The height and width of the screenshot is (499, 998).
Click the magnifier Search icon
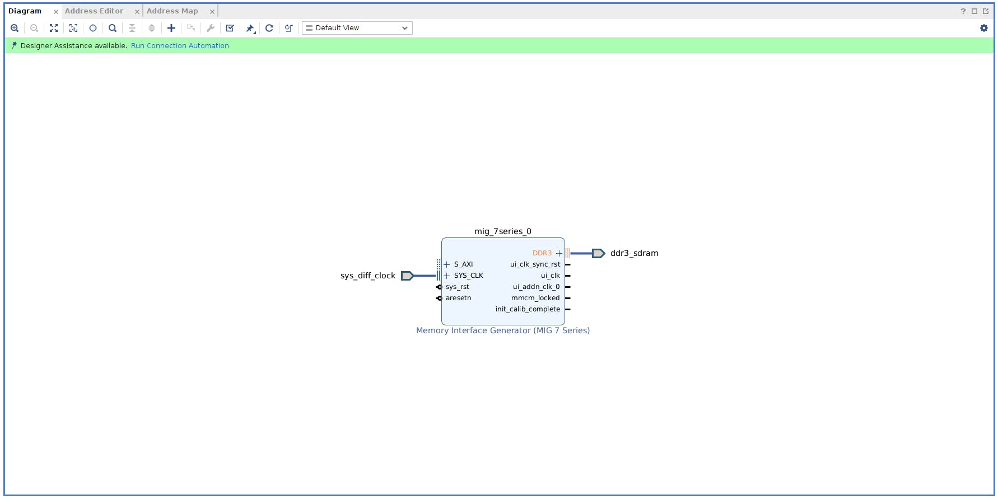113,28
